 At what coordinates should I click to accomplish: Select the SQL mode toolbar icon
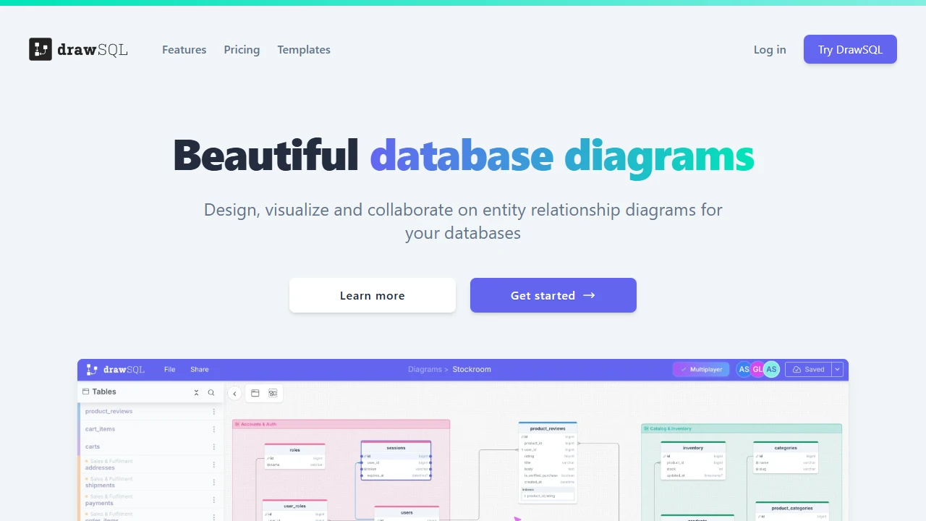pyautogui.click(x=273, y=393)
